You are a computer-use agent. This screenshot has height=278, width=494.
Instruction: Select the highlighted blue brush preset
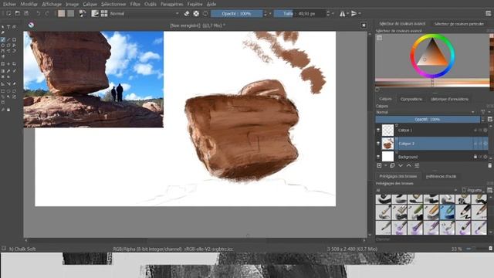tap(447, 212)
